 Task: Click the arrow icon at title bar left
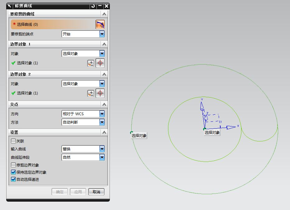10,6
